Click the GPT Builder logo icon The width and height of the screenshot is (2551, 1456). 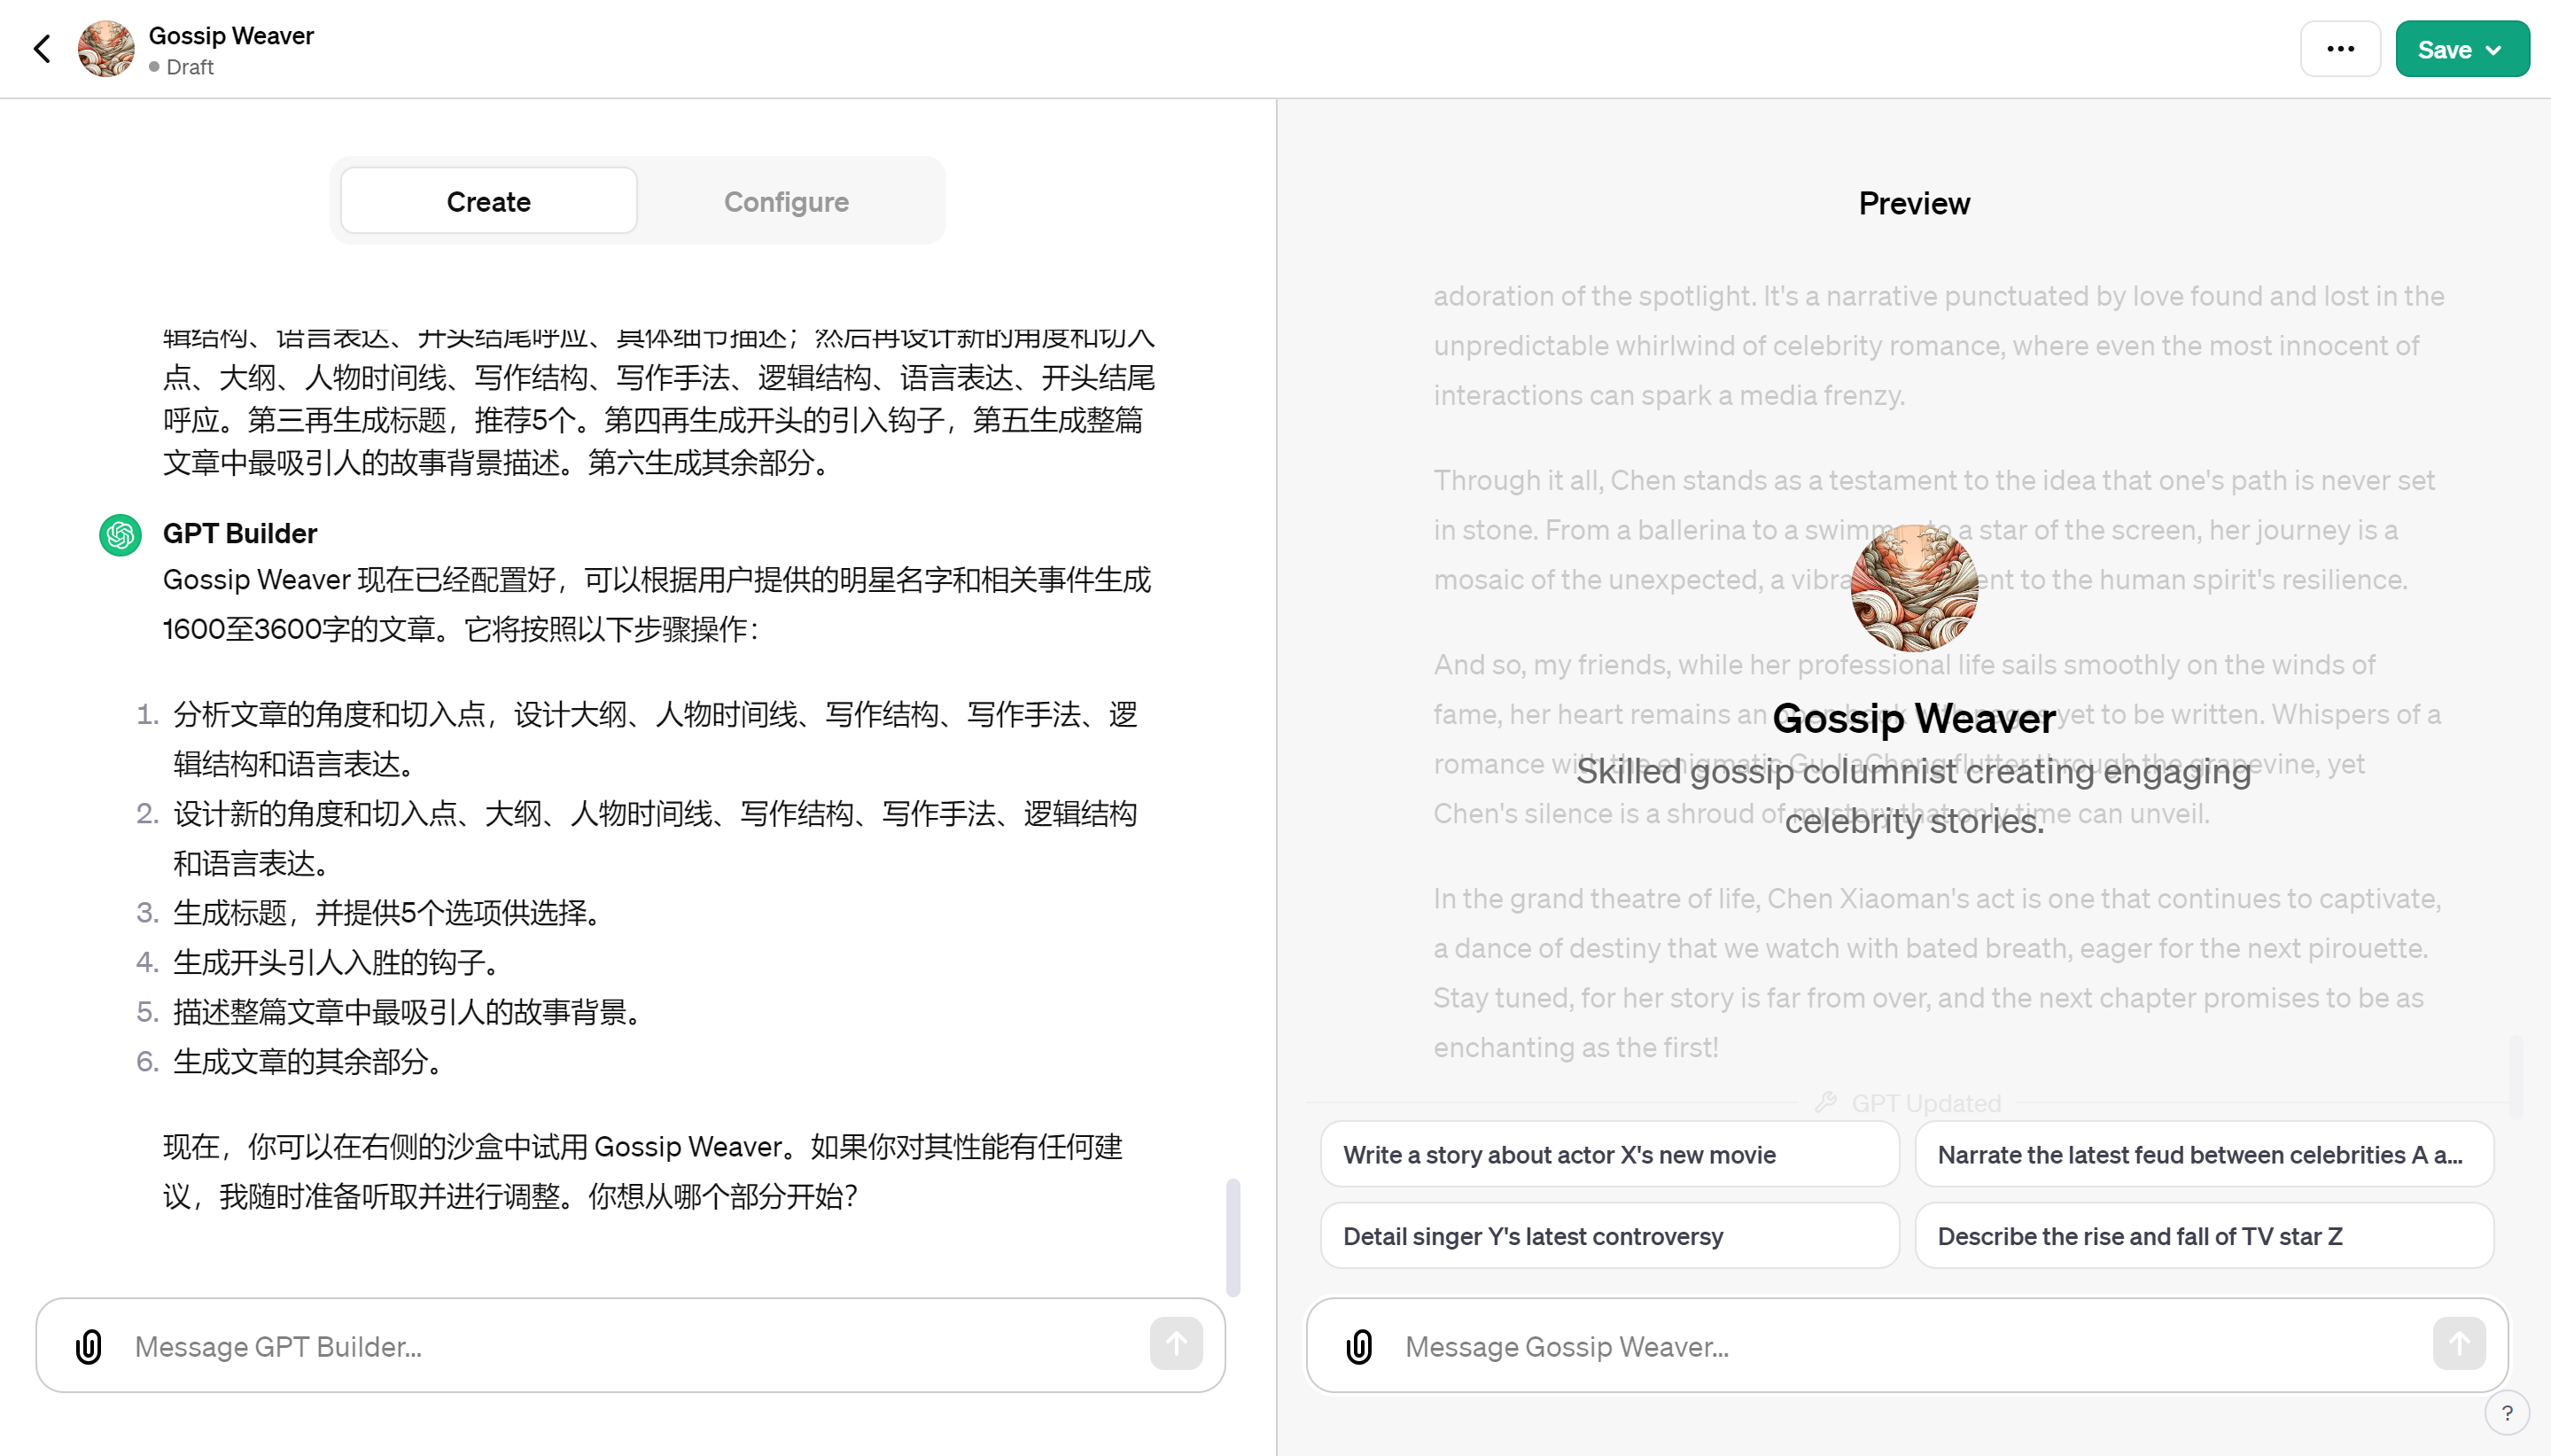pos(120,535)
